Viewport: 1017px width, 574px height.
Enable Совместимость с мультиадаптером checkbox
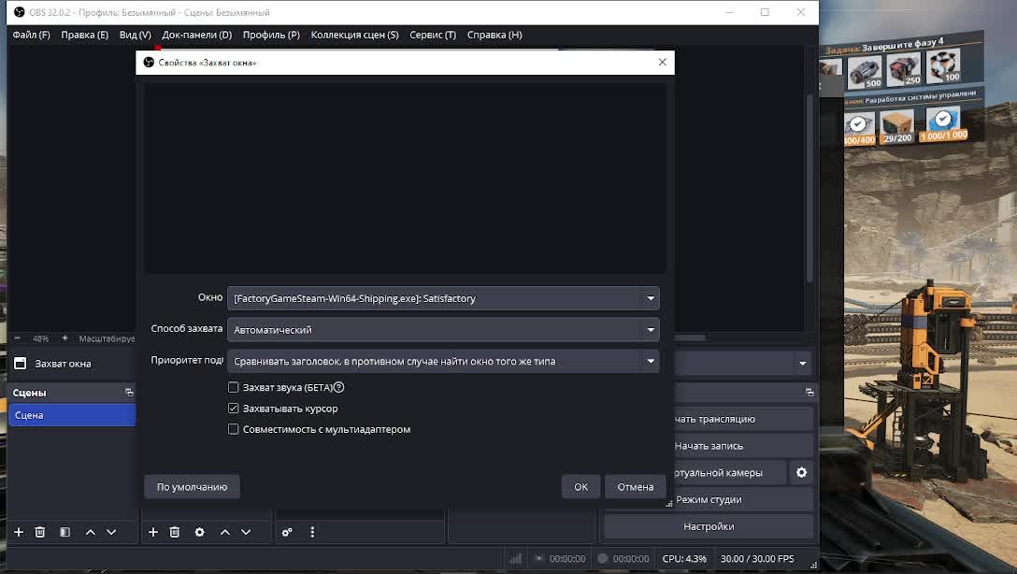coord(234,429)
